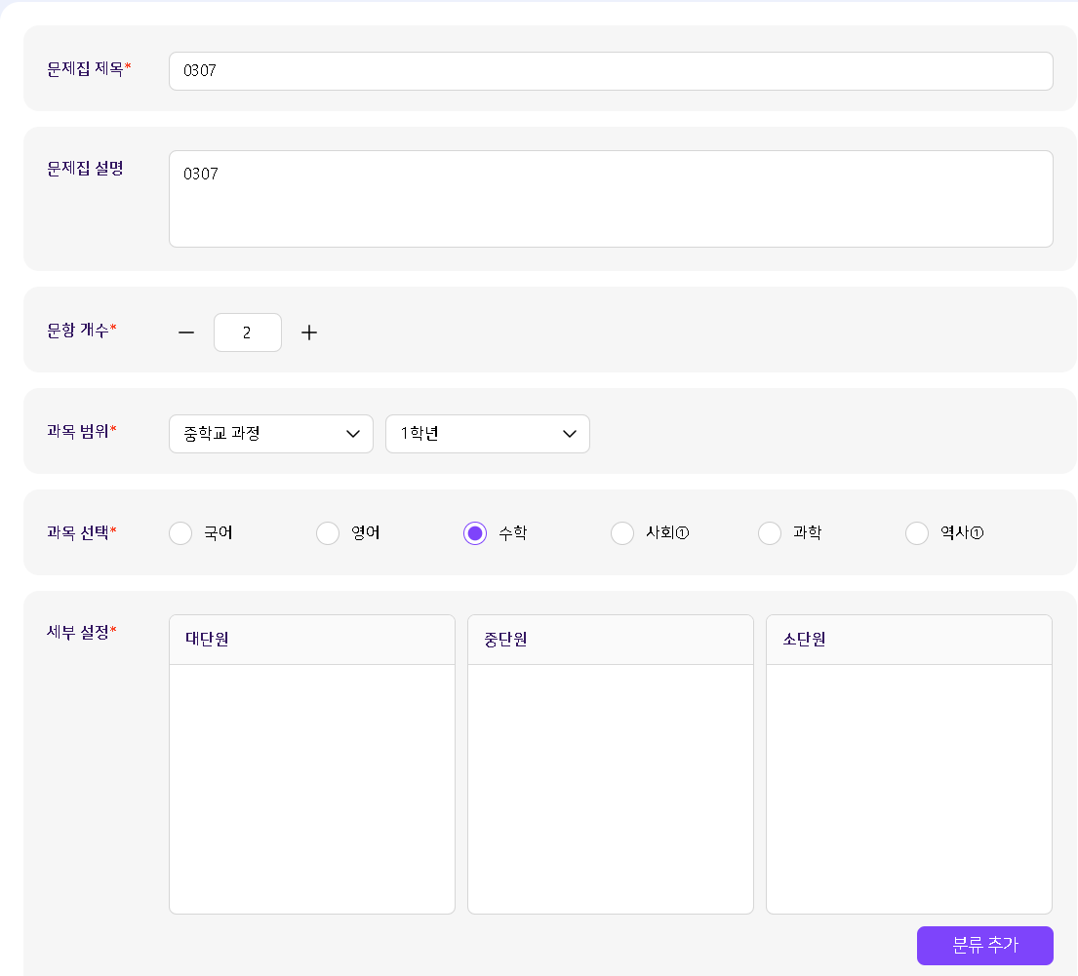Screen dimensions: 1078x976
Task: Open the 중학교 과정 dropdown
Action: coord(270,434)
